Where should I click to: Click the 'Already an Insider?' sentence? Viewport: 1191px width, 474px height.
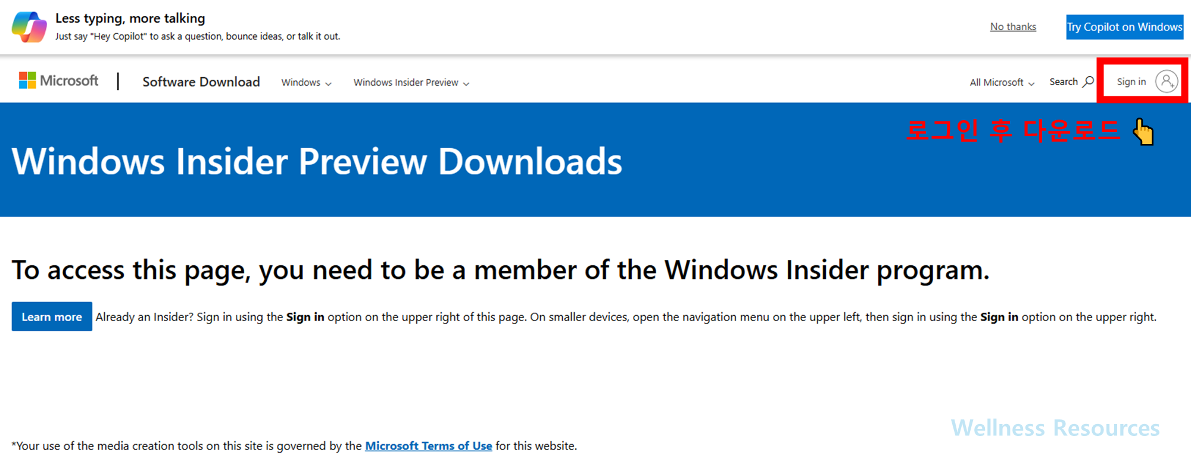(626, 317)
